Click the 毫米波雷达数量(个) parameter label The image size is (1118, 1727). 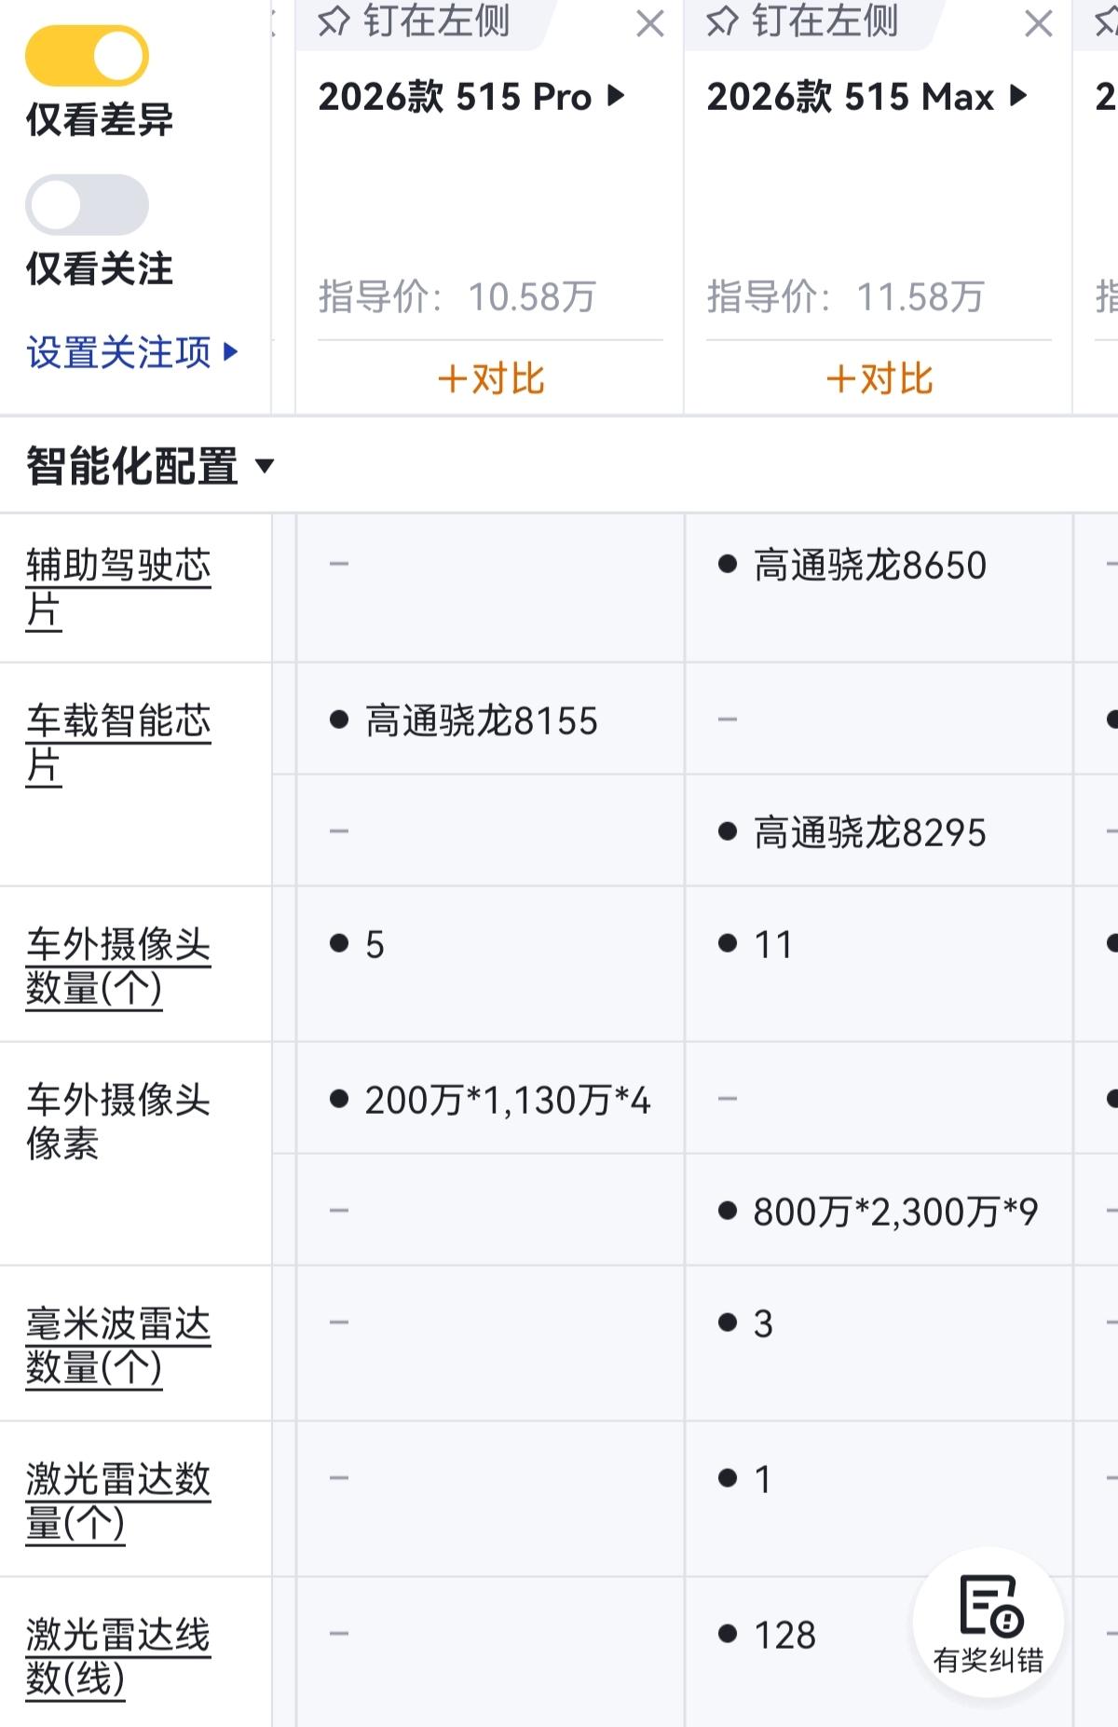tap(118, 1345)
